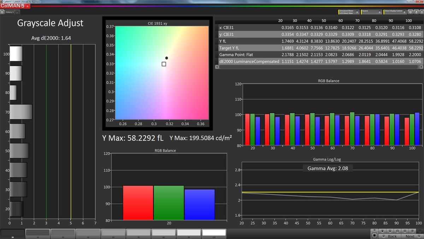The width and height of the screenshot is (424, 239).
Task: Toggle the Direct Display Control indicator bar
Action: (x=384, y=12)
